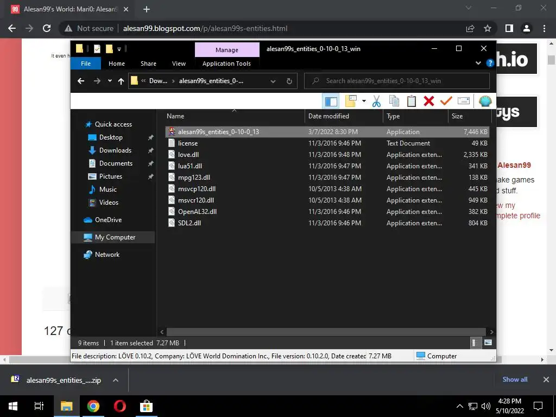Open recent locations dropdown in Explorer

[110, 81]
